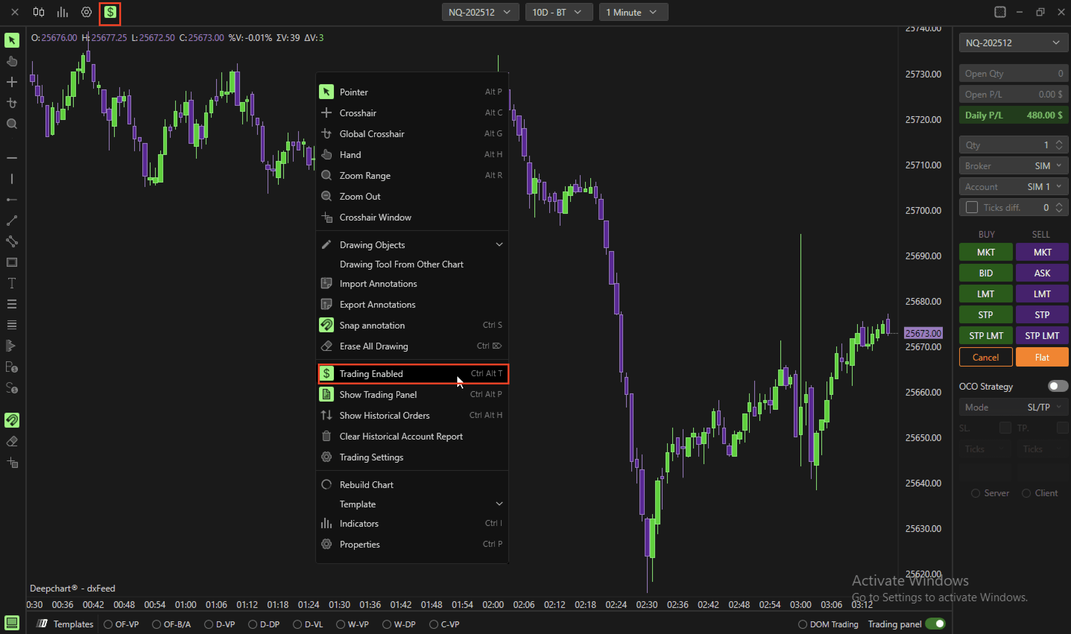
Task: Click the BUY MKT button
Action: [x=985, y=252]
